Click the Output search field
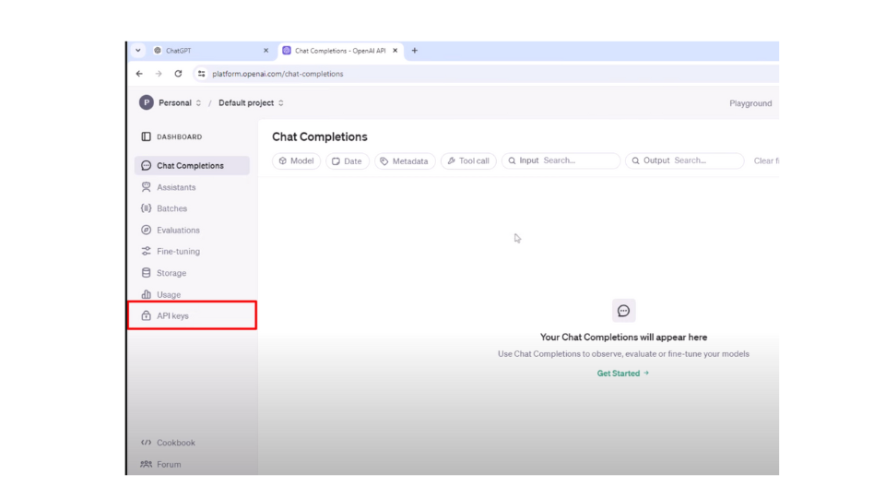This screenshot has height=498, width=885. tap(685, 160)
